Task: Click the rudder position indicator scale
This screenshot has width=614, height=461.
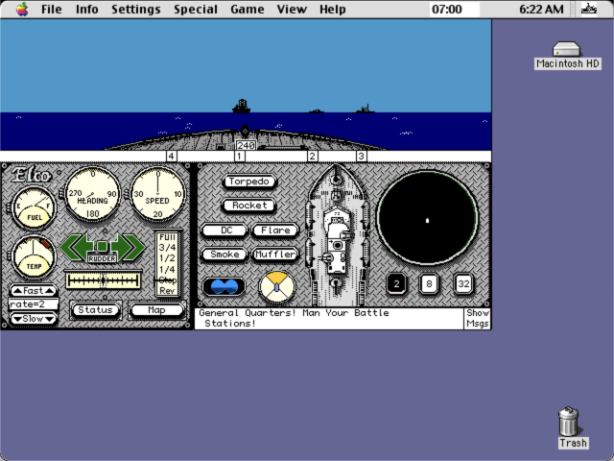Action: tap(103, 279)
